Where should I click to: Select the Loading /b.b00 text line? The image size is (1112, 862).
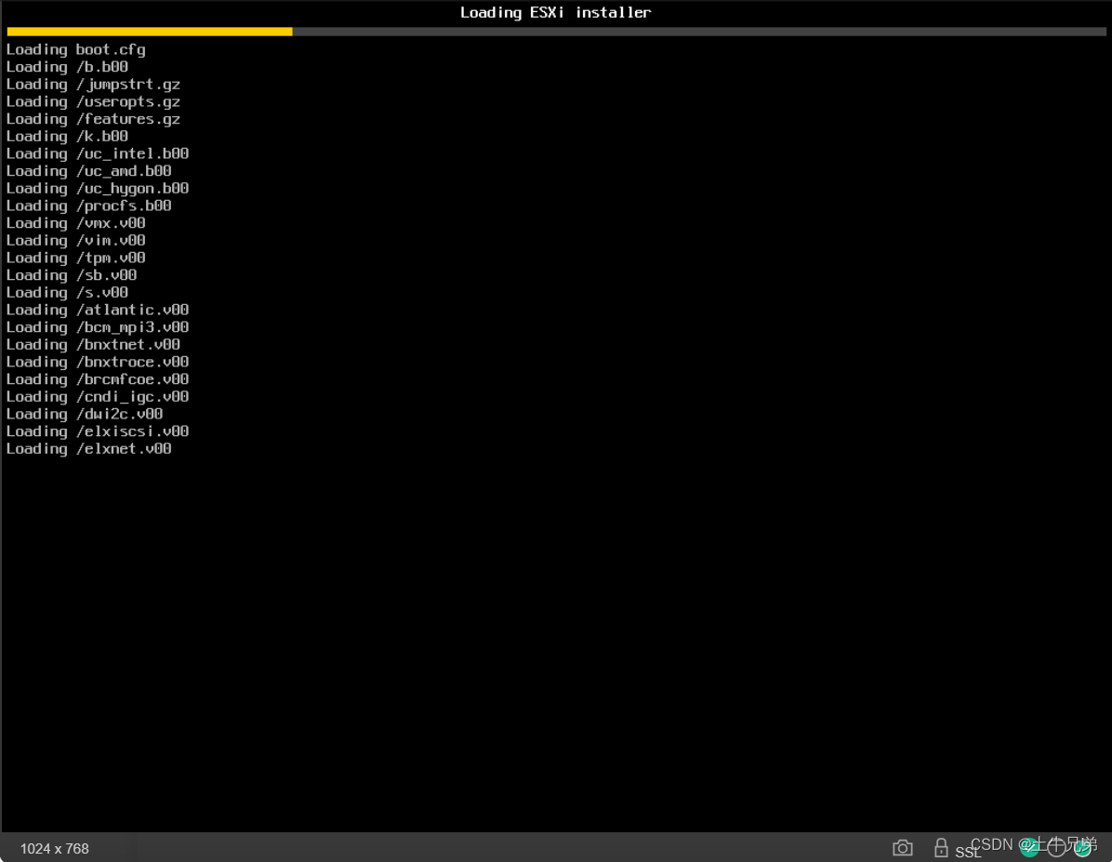click(67, 66)
